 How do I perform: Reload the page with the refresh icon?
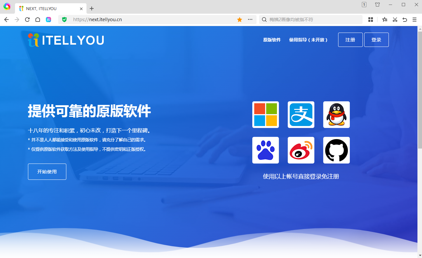(x=27, y=20)
